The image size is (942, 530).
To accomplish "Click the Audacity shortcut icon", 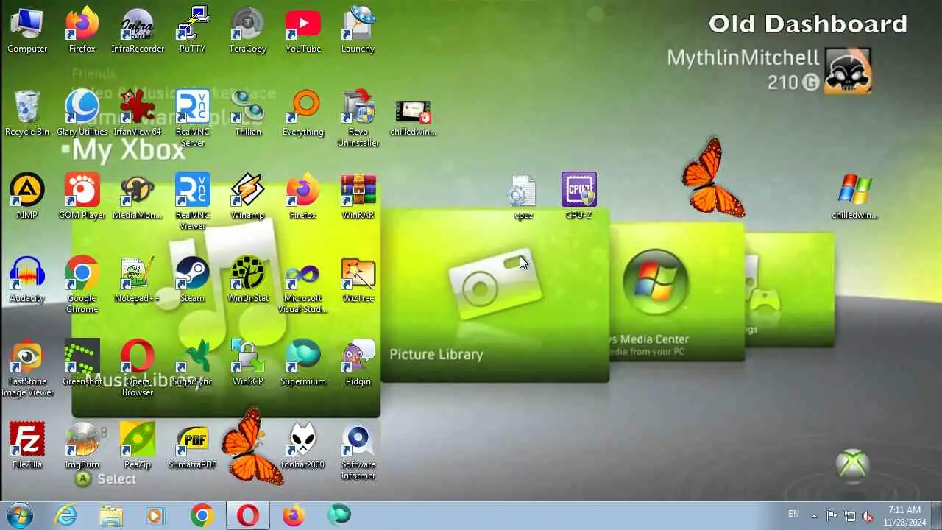I will (x=27, y=280).
